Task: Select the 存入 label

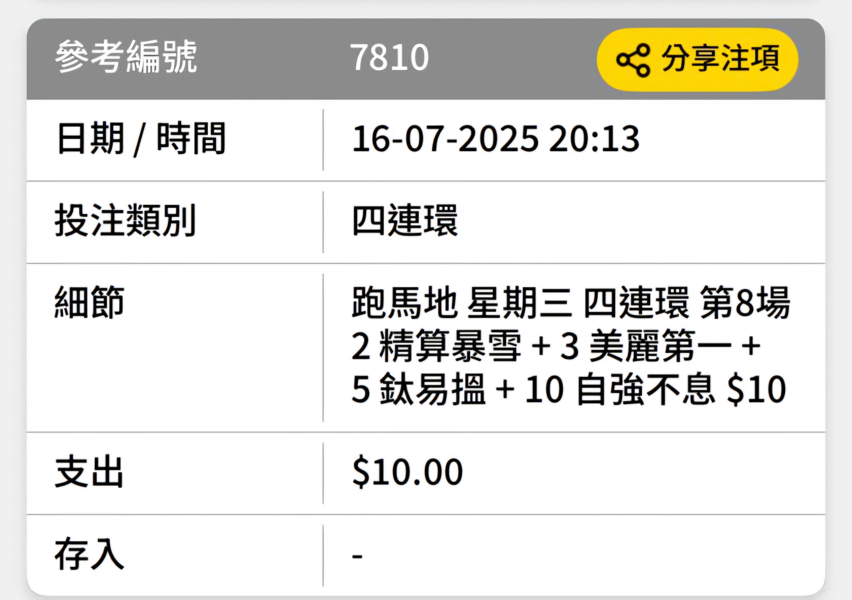Action: pyautogui.click(x=89, y=555)
